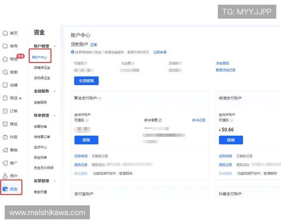Select 资金流水明细 in the menu
Image resolution: width=281 pixels, height=224 pixels.
tap(44, 168)
